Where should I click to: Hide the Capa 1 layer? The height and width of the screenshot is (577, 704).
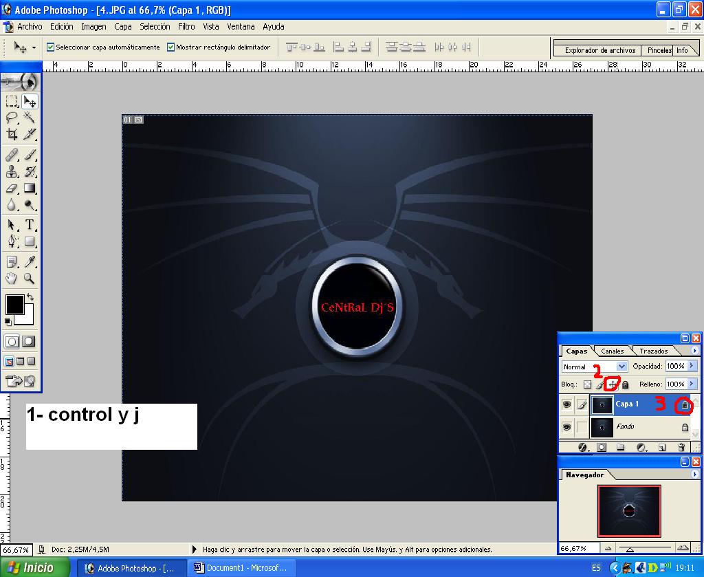click(x=566, y=405)
